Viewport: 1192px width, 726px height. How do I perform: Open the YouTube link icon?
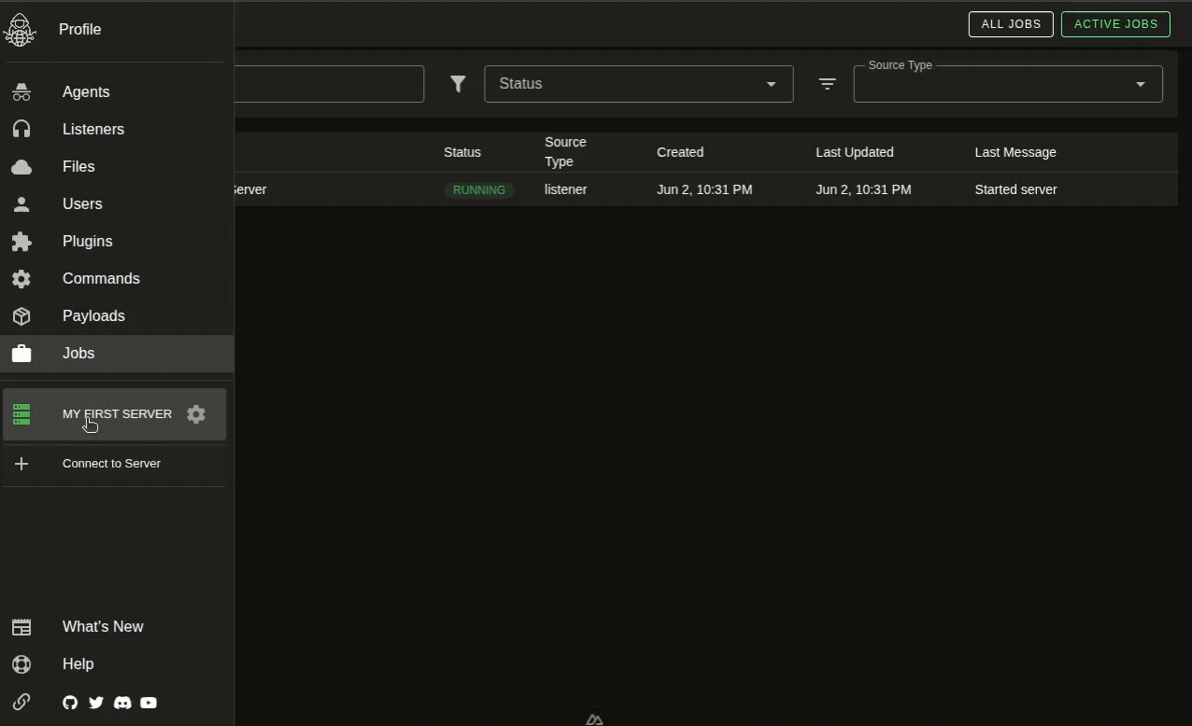(x=149, y=703)
